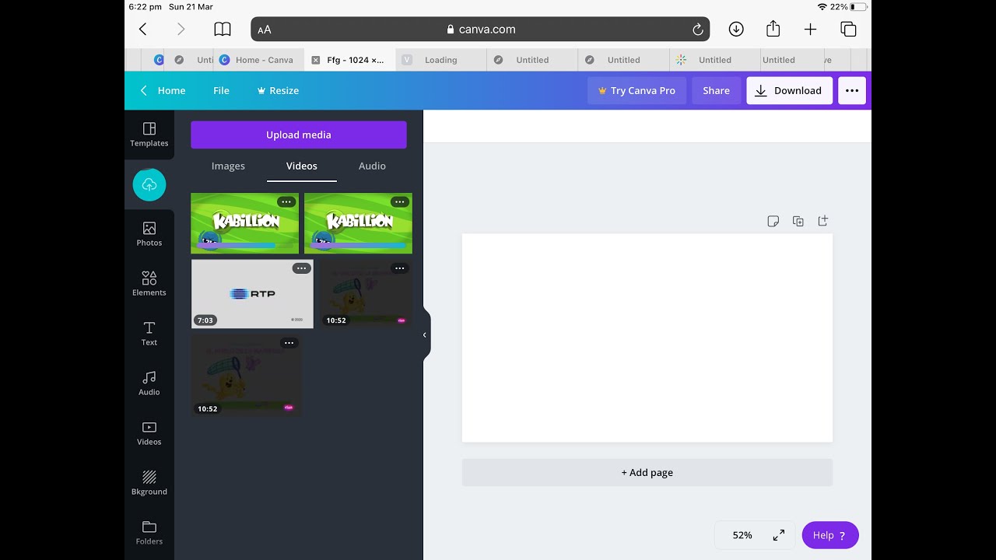Switch to the Images tab
Image resolution: width=996 pixels, height=560 pixels.
tap(228, 166)
